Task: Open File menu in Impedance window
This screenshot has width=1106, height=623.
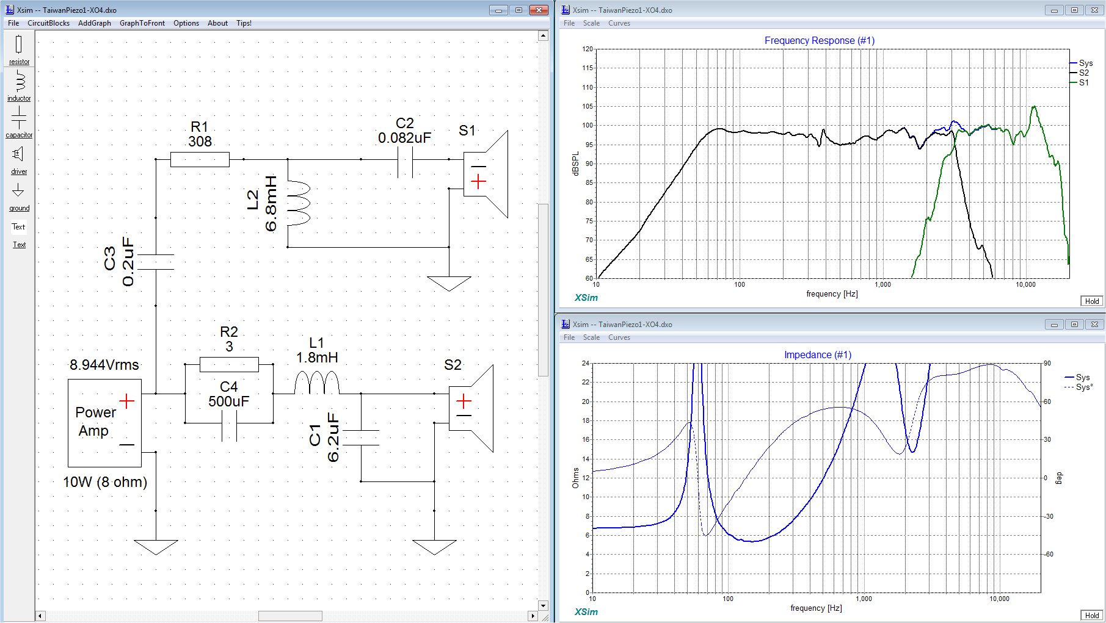Action: click(569, 337)
